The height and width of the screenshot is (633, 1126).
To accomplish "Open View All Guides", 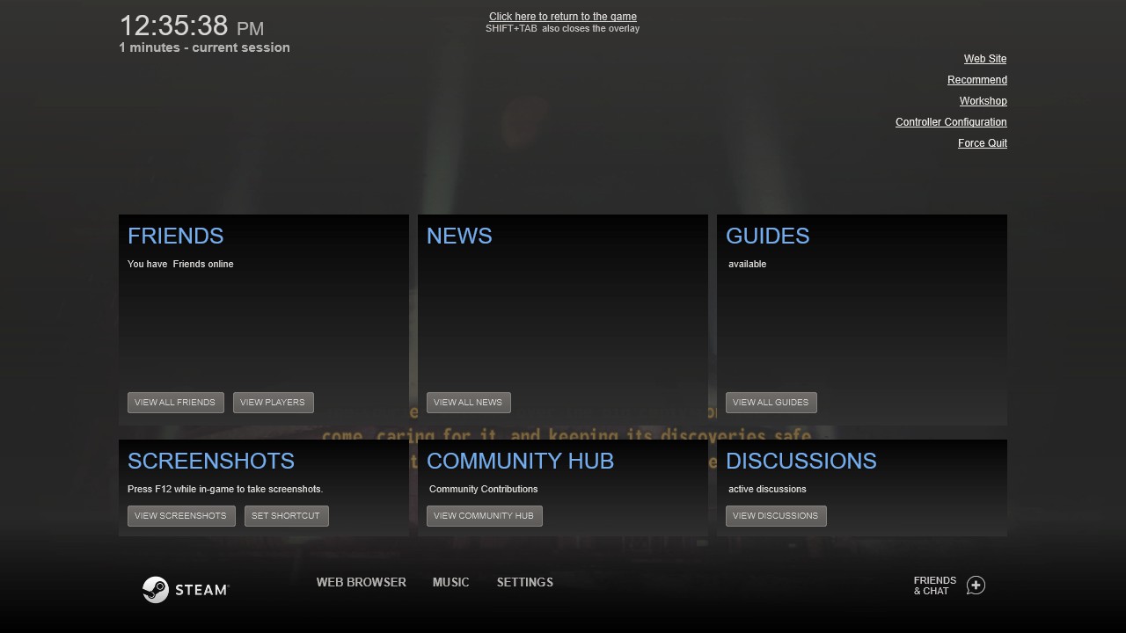I will (771, 403).
